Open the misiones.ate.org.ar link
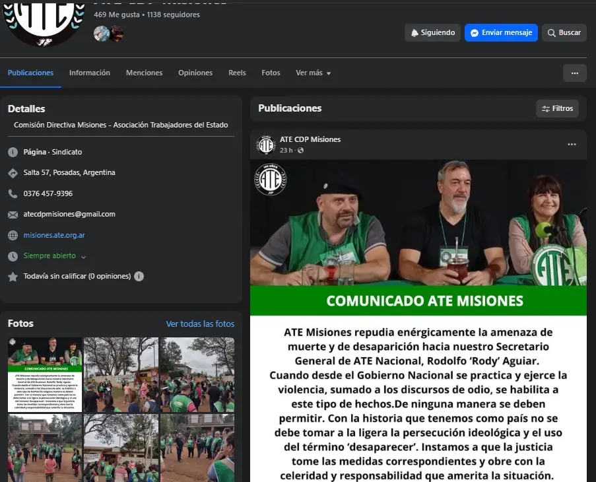 click(x=54, y=235)
